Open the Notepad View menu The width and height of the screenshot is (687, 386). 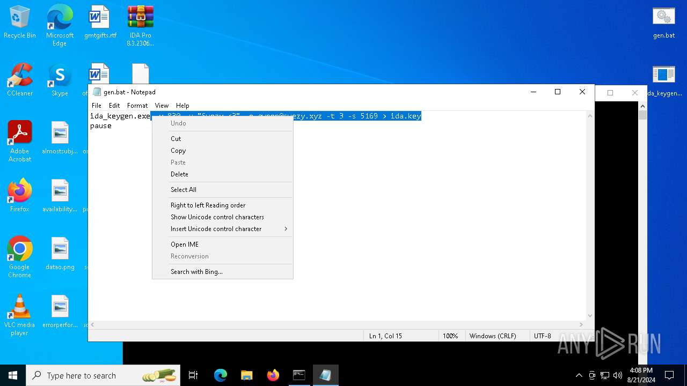tap(162, 106)
